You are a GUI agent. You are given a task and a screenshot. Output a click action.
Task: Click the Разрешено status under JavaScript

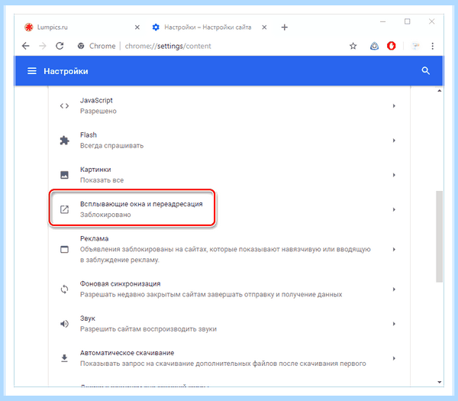(98, 111)
